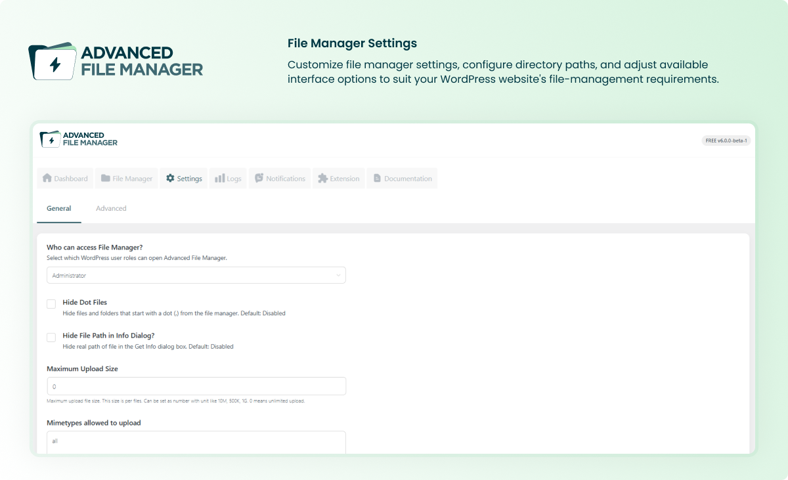Screen dimensions: 788x480
Task: Open the Administrator user role dropdown
Action: point(196,275)
